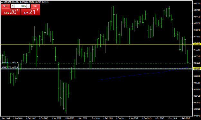Image resolution: width=201 pixels, height=120 pixels.
Task: Select the #56835132 sell 0.01 order label
Action: 10,67
